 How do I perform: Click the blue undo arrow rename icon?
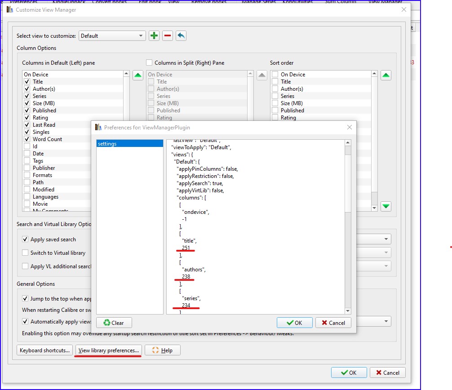pyautogui.click(x=181, y=36)
